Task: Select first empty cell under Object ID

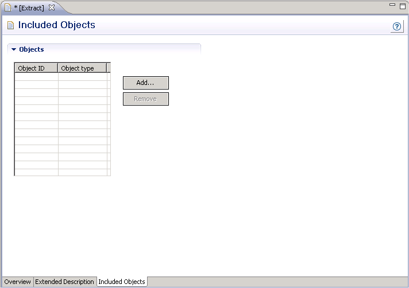Action: pyautogui.click(x=36, y=77)
